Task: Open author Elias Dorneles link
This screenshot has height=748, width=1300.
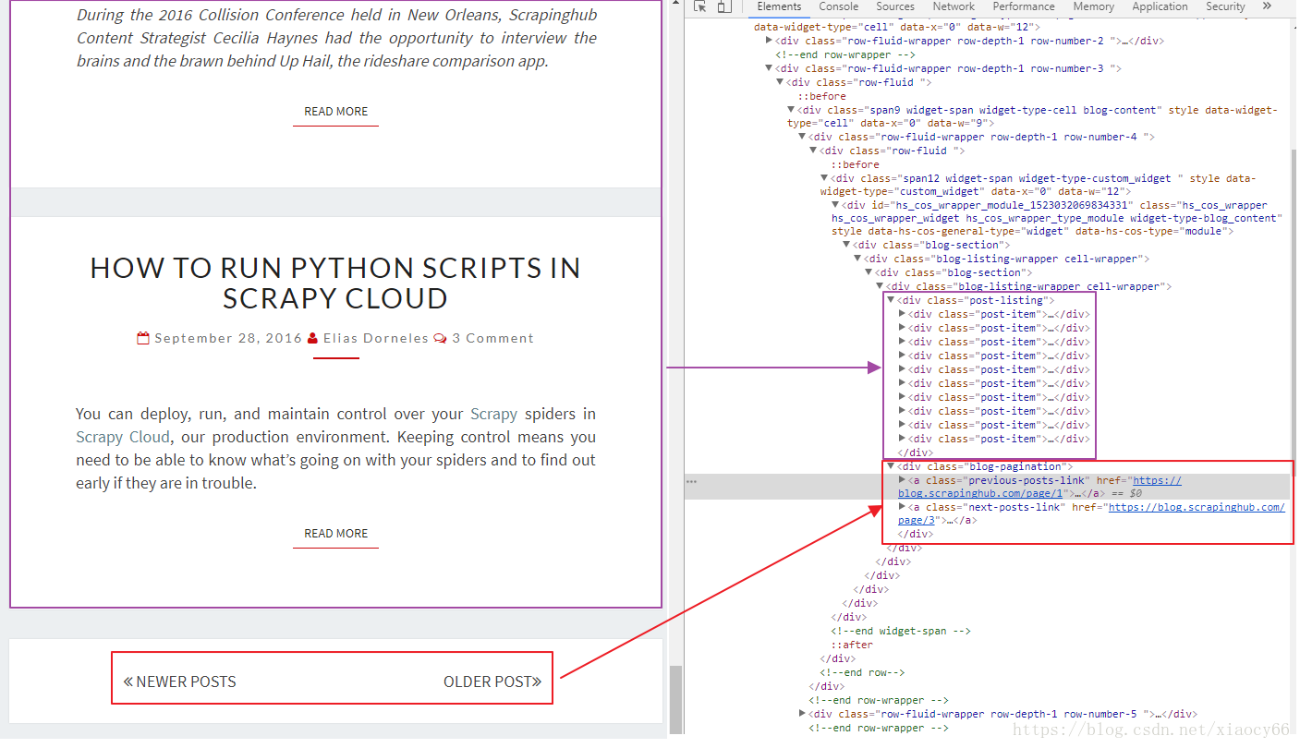Action: 375,338
